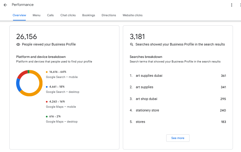Image resolution: width=241 pixels, height=152 pixels.
Task: Click the blue Google Search desktop legend dot
Action: coord(47,87)
